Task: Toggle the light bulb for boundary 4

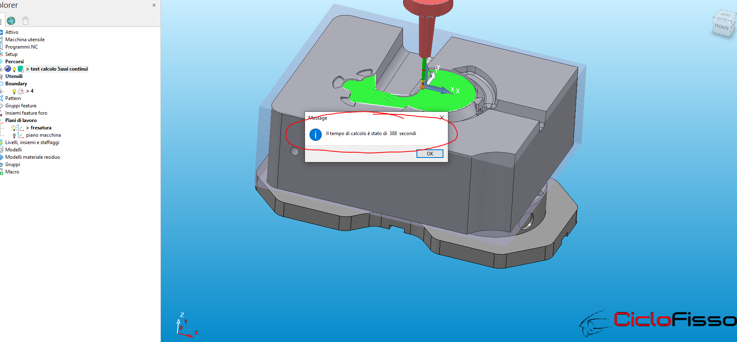Action: point(14,91)
